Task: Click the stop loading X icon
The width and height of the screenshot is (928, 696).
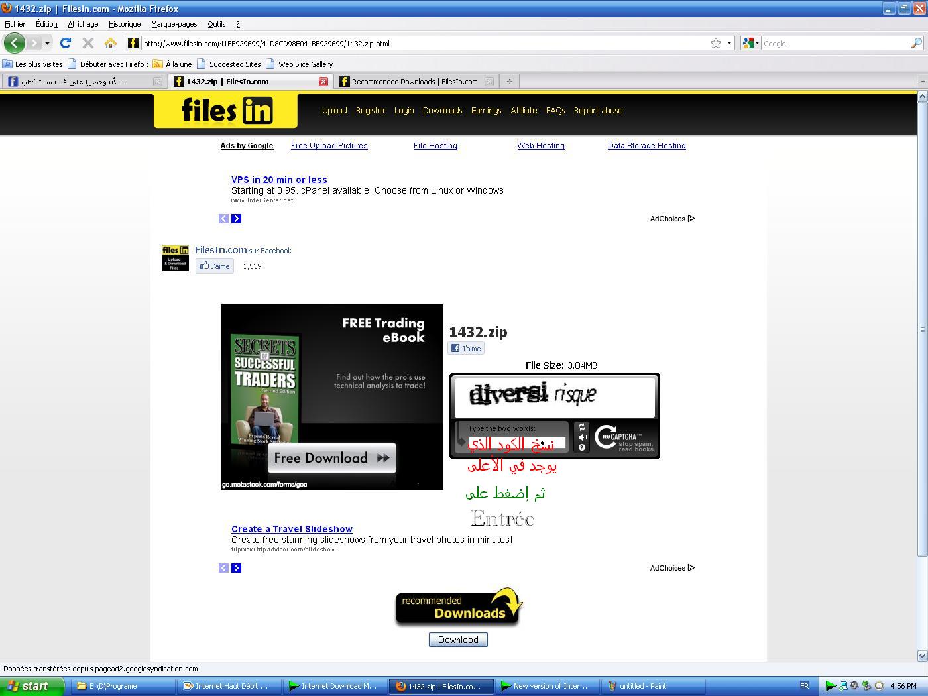Action: pos(87,43)
